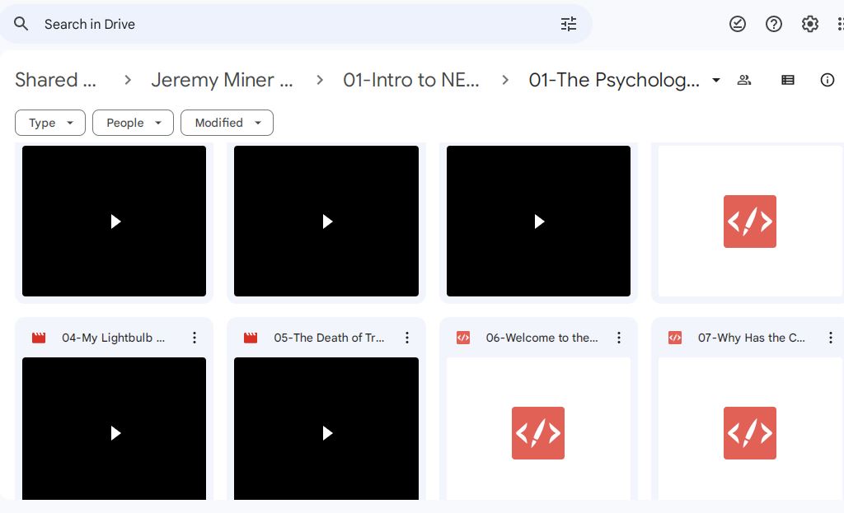Expand the People filter dropdown
Screen dimensions: 844x513
tap(133, 123)
